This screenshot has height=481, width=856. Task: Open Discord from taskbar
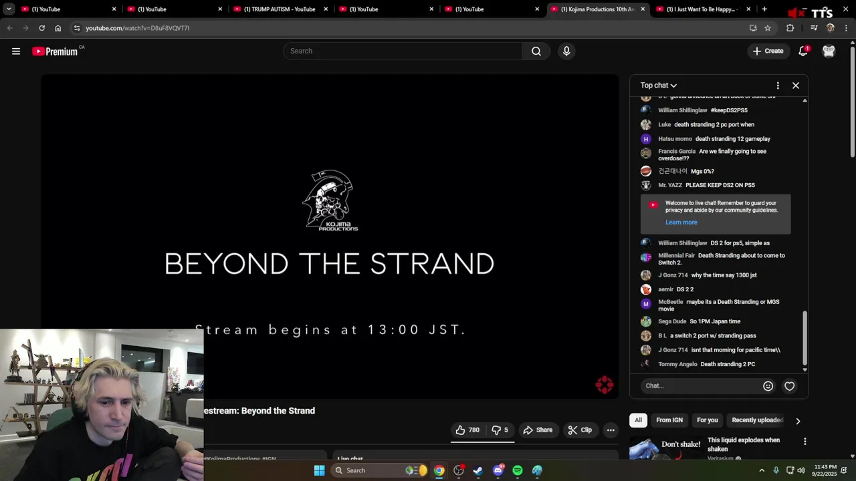tap(498, 470)
